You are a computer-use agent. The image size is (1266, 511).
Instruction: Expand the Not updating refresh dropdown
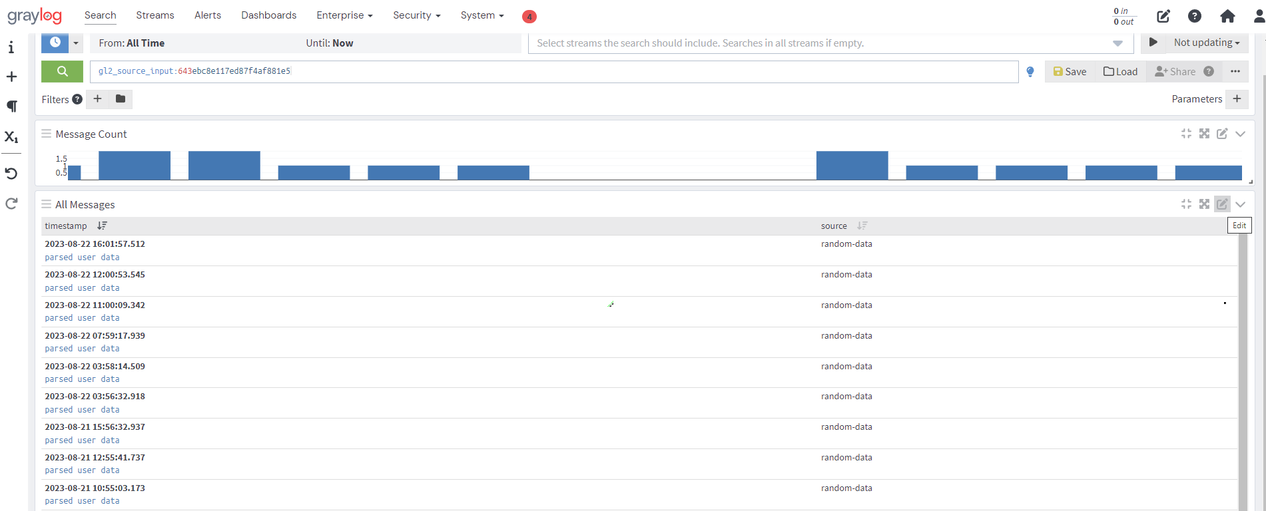(1206, 43)
